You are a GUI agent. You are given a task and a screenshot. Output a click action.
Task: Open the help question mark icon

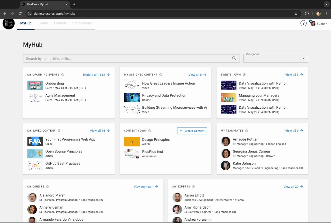[x=303, y=23]
